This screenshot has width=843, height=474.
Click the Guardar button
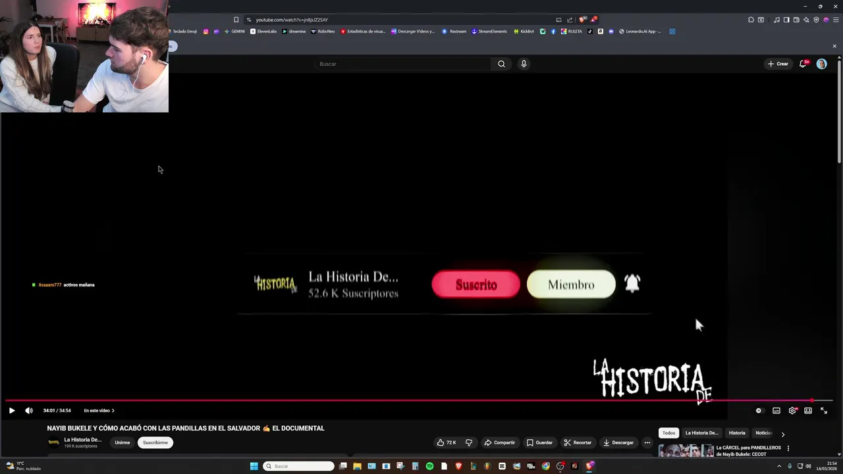tap(539, 442)
